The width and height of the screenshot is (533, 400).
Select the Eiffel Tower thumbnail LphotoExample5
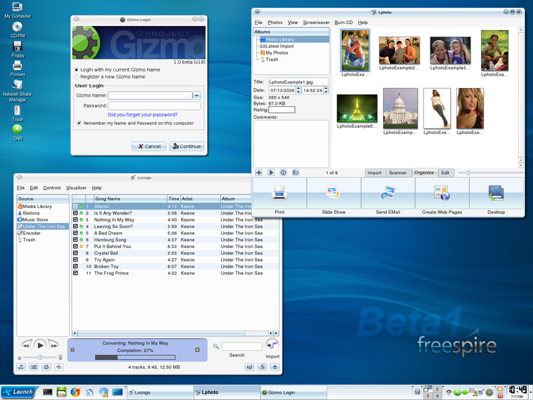click(357, 109)
